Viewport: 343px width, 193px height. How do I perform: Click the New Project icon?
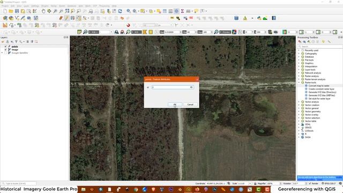(x=5, y=11)
